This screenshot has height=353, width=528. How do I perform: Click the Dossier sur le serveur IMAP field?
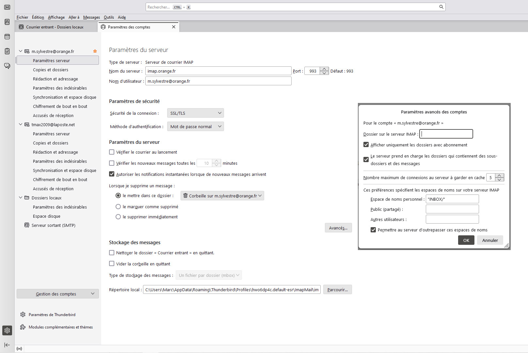[x=446, y=134]
